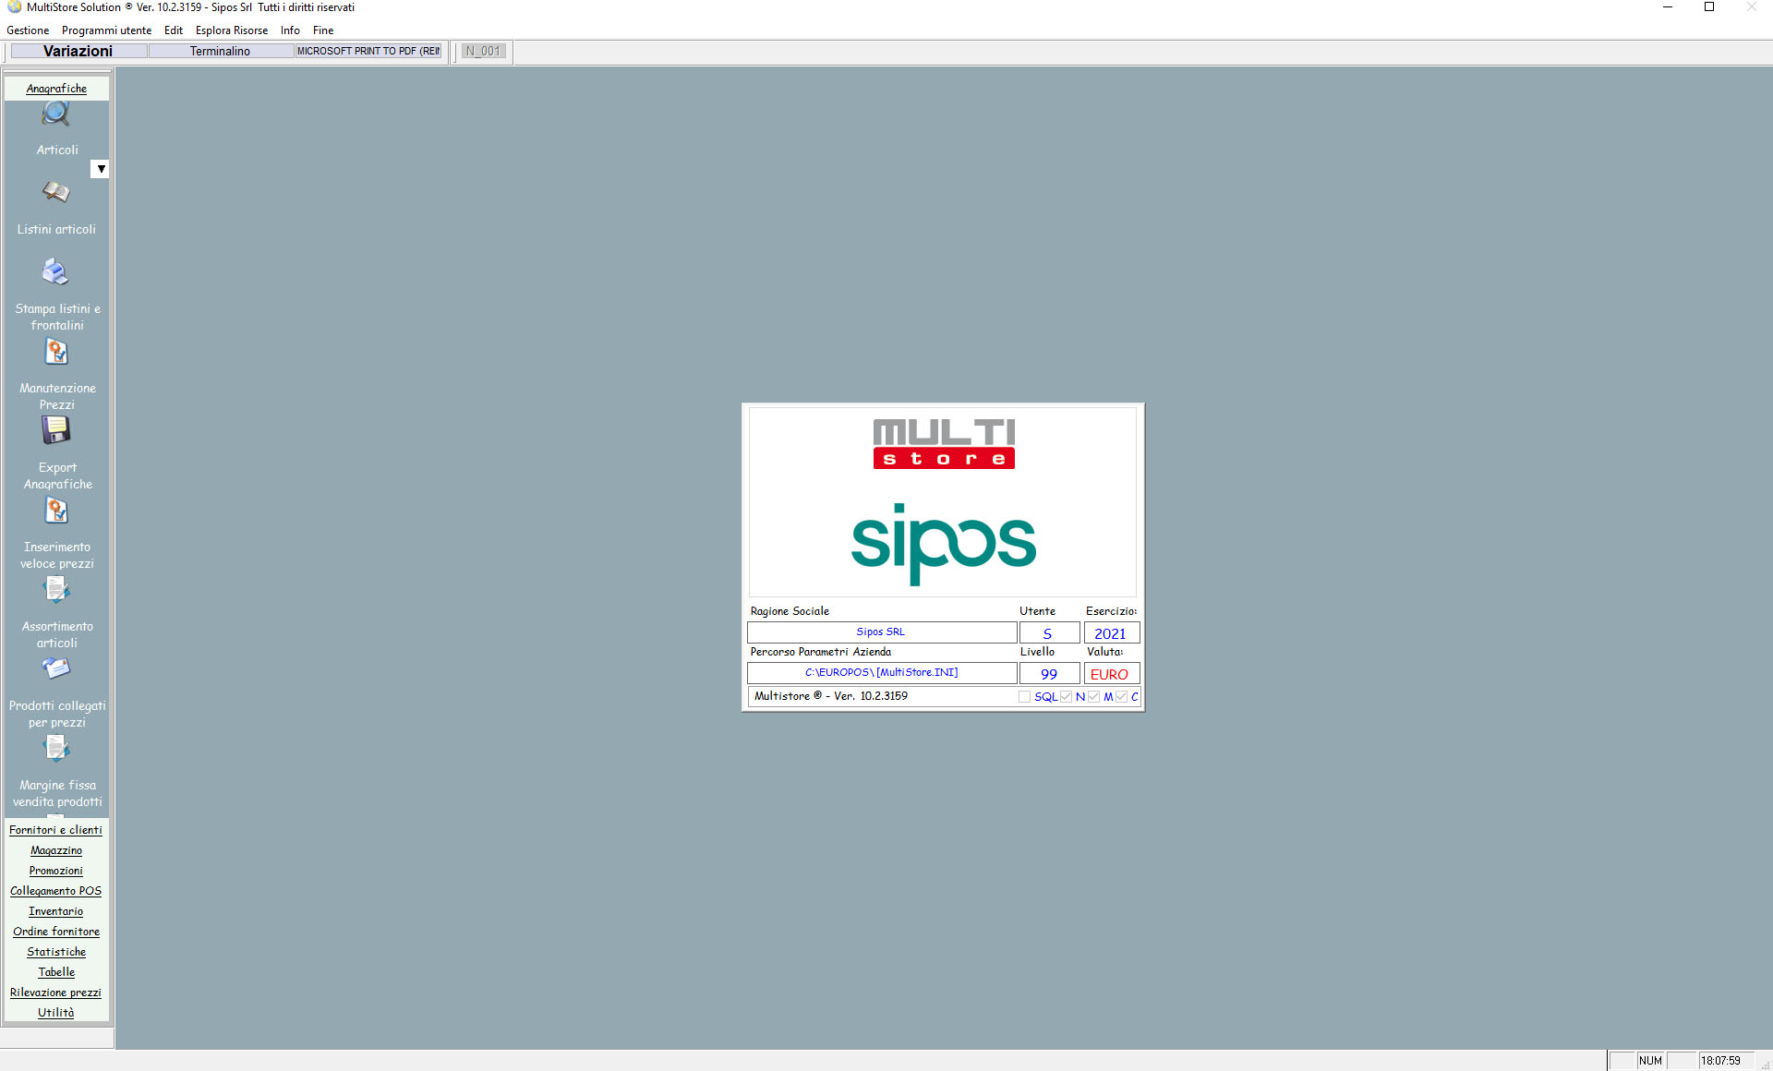Open the Edit menu
Viewport: 1773px width, 1071px height.
tap(174, 30)
